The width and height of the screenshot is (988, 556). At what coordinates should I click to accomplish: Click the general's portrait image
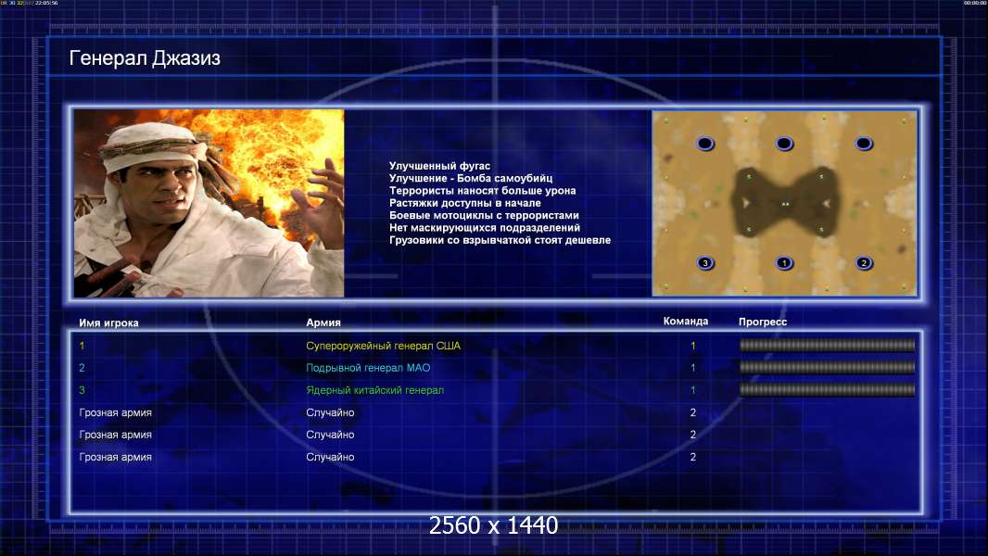tap(209, 203)
